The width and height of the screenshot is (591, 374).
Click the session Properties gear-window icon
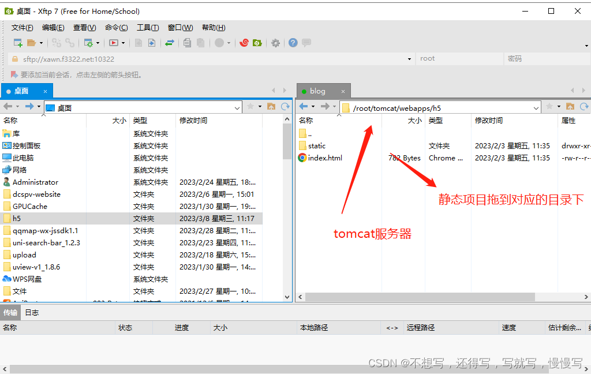88,43
